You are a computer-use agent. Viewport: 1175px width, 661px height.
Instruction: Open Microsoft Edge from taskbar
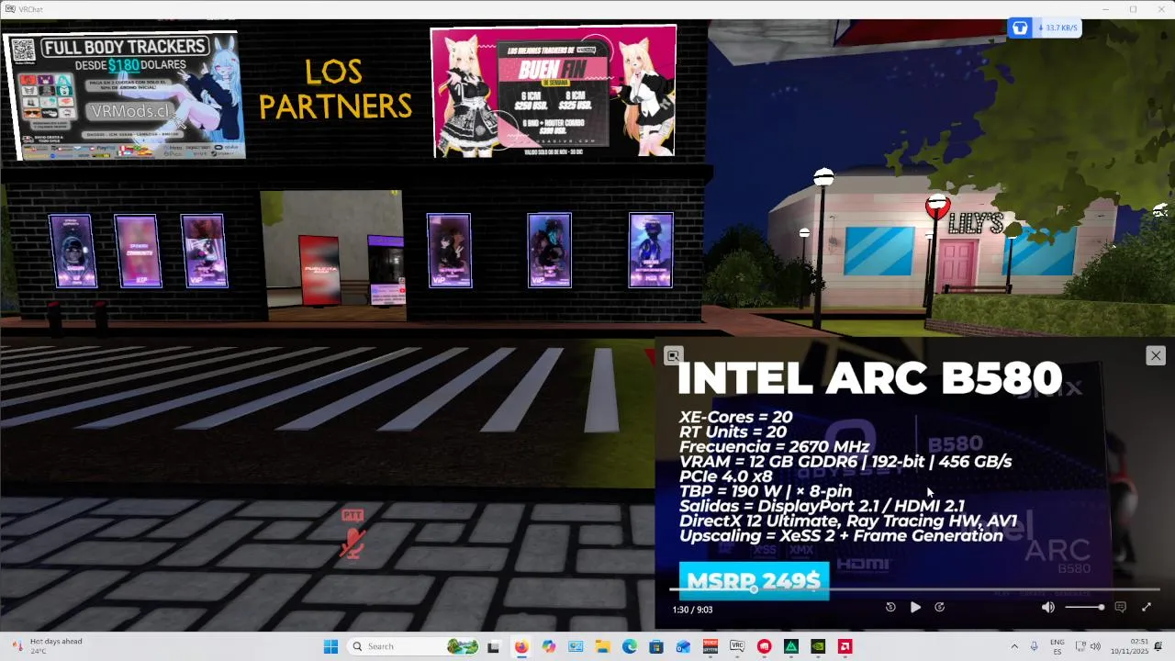click(630, 646)
